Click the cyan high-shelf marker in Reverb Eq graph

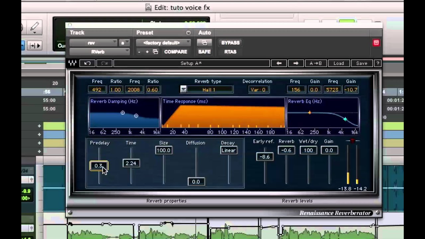point(345,119)
